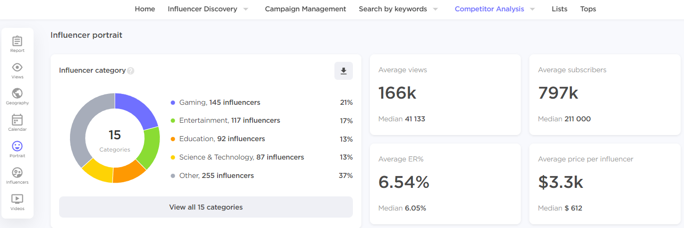
Task: Select the Calendar sidebar icon
Action: [17, 123]
